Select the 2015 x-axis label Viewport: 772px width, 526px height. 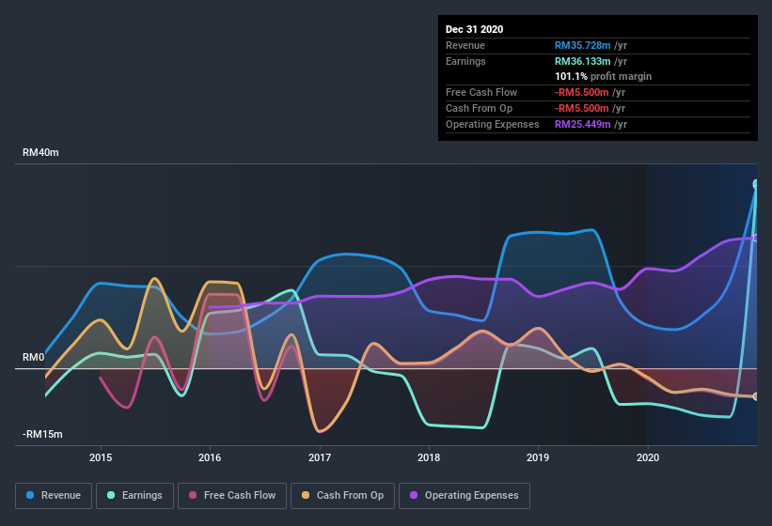click(x=101, y=457)
